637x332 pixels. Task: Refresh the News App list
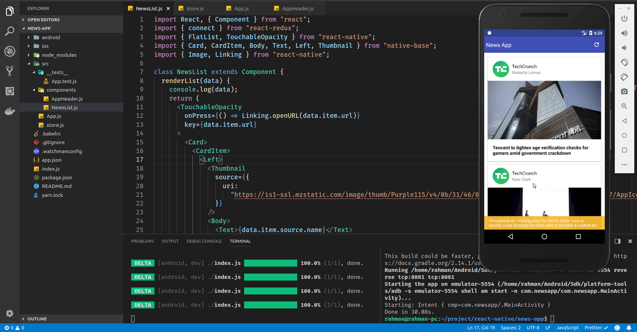coord(596,45)
